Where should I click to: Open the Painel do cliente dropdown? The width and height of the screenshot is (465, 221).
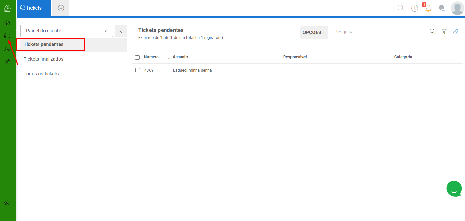click(x=66, y=31)
